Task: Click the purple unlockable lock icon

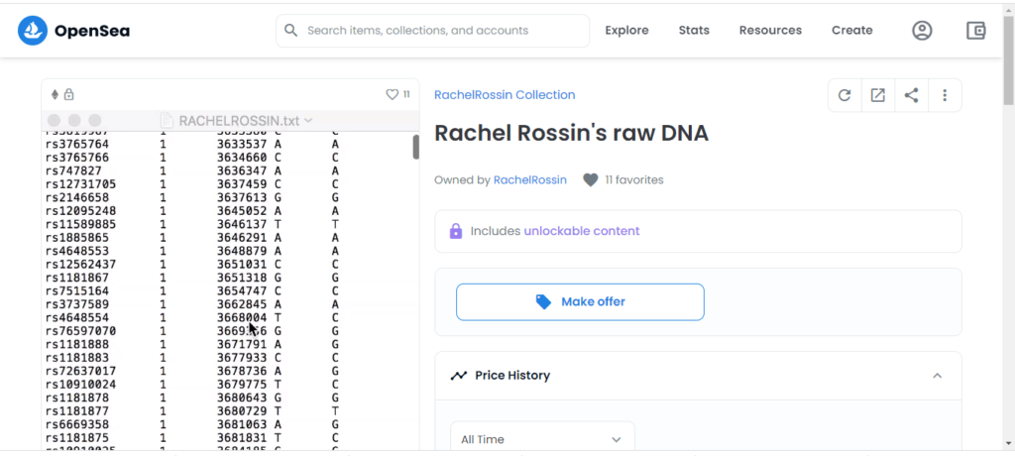Action: click(456, 231)
